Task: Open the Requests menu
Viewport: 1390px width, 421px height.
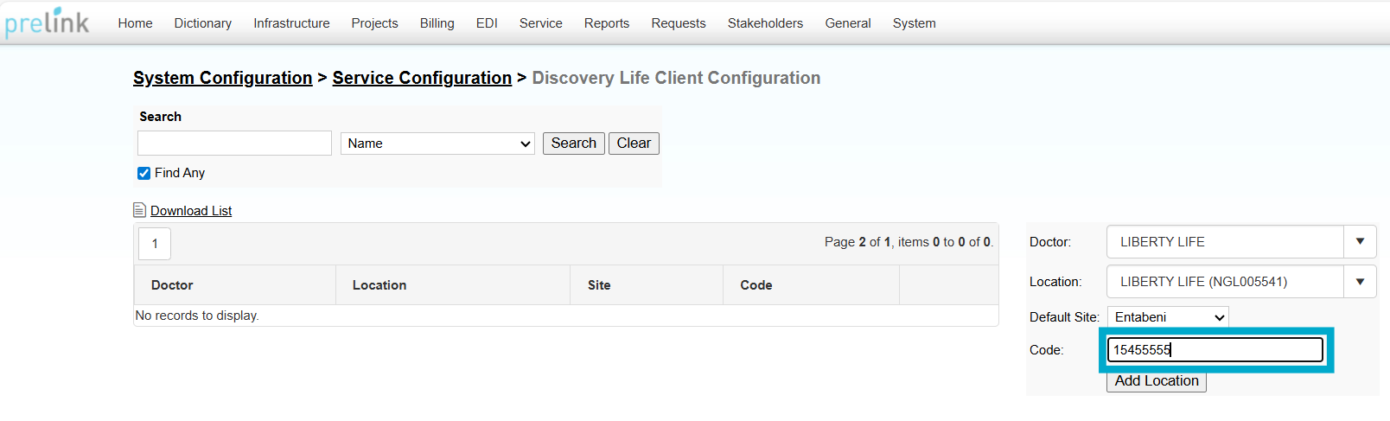Action: (x=679, y=23)
